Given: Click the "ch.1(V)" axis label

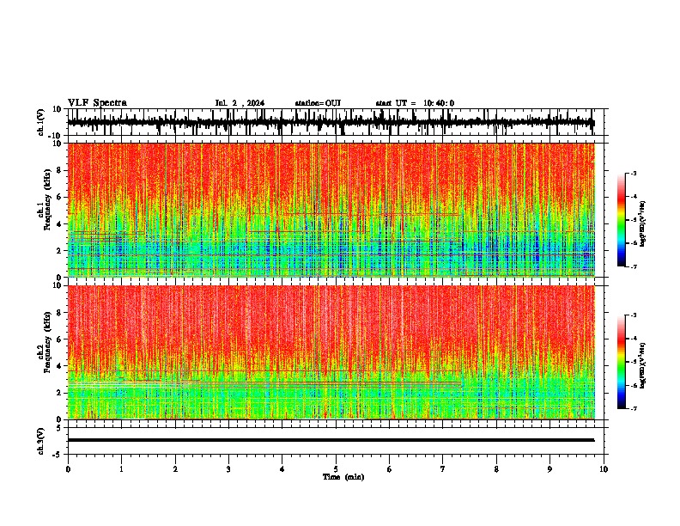Looking at the screenshot, I should [x=41, y=123].
